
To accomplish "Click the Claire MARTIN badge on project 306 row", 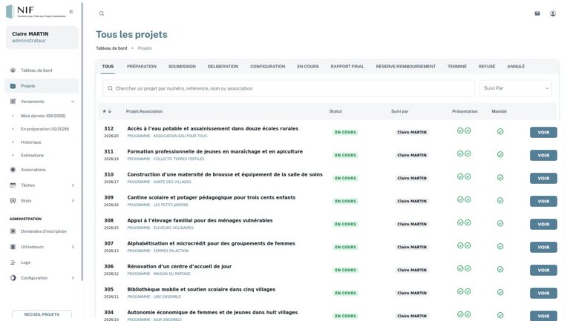I will click(411, 270).
